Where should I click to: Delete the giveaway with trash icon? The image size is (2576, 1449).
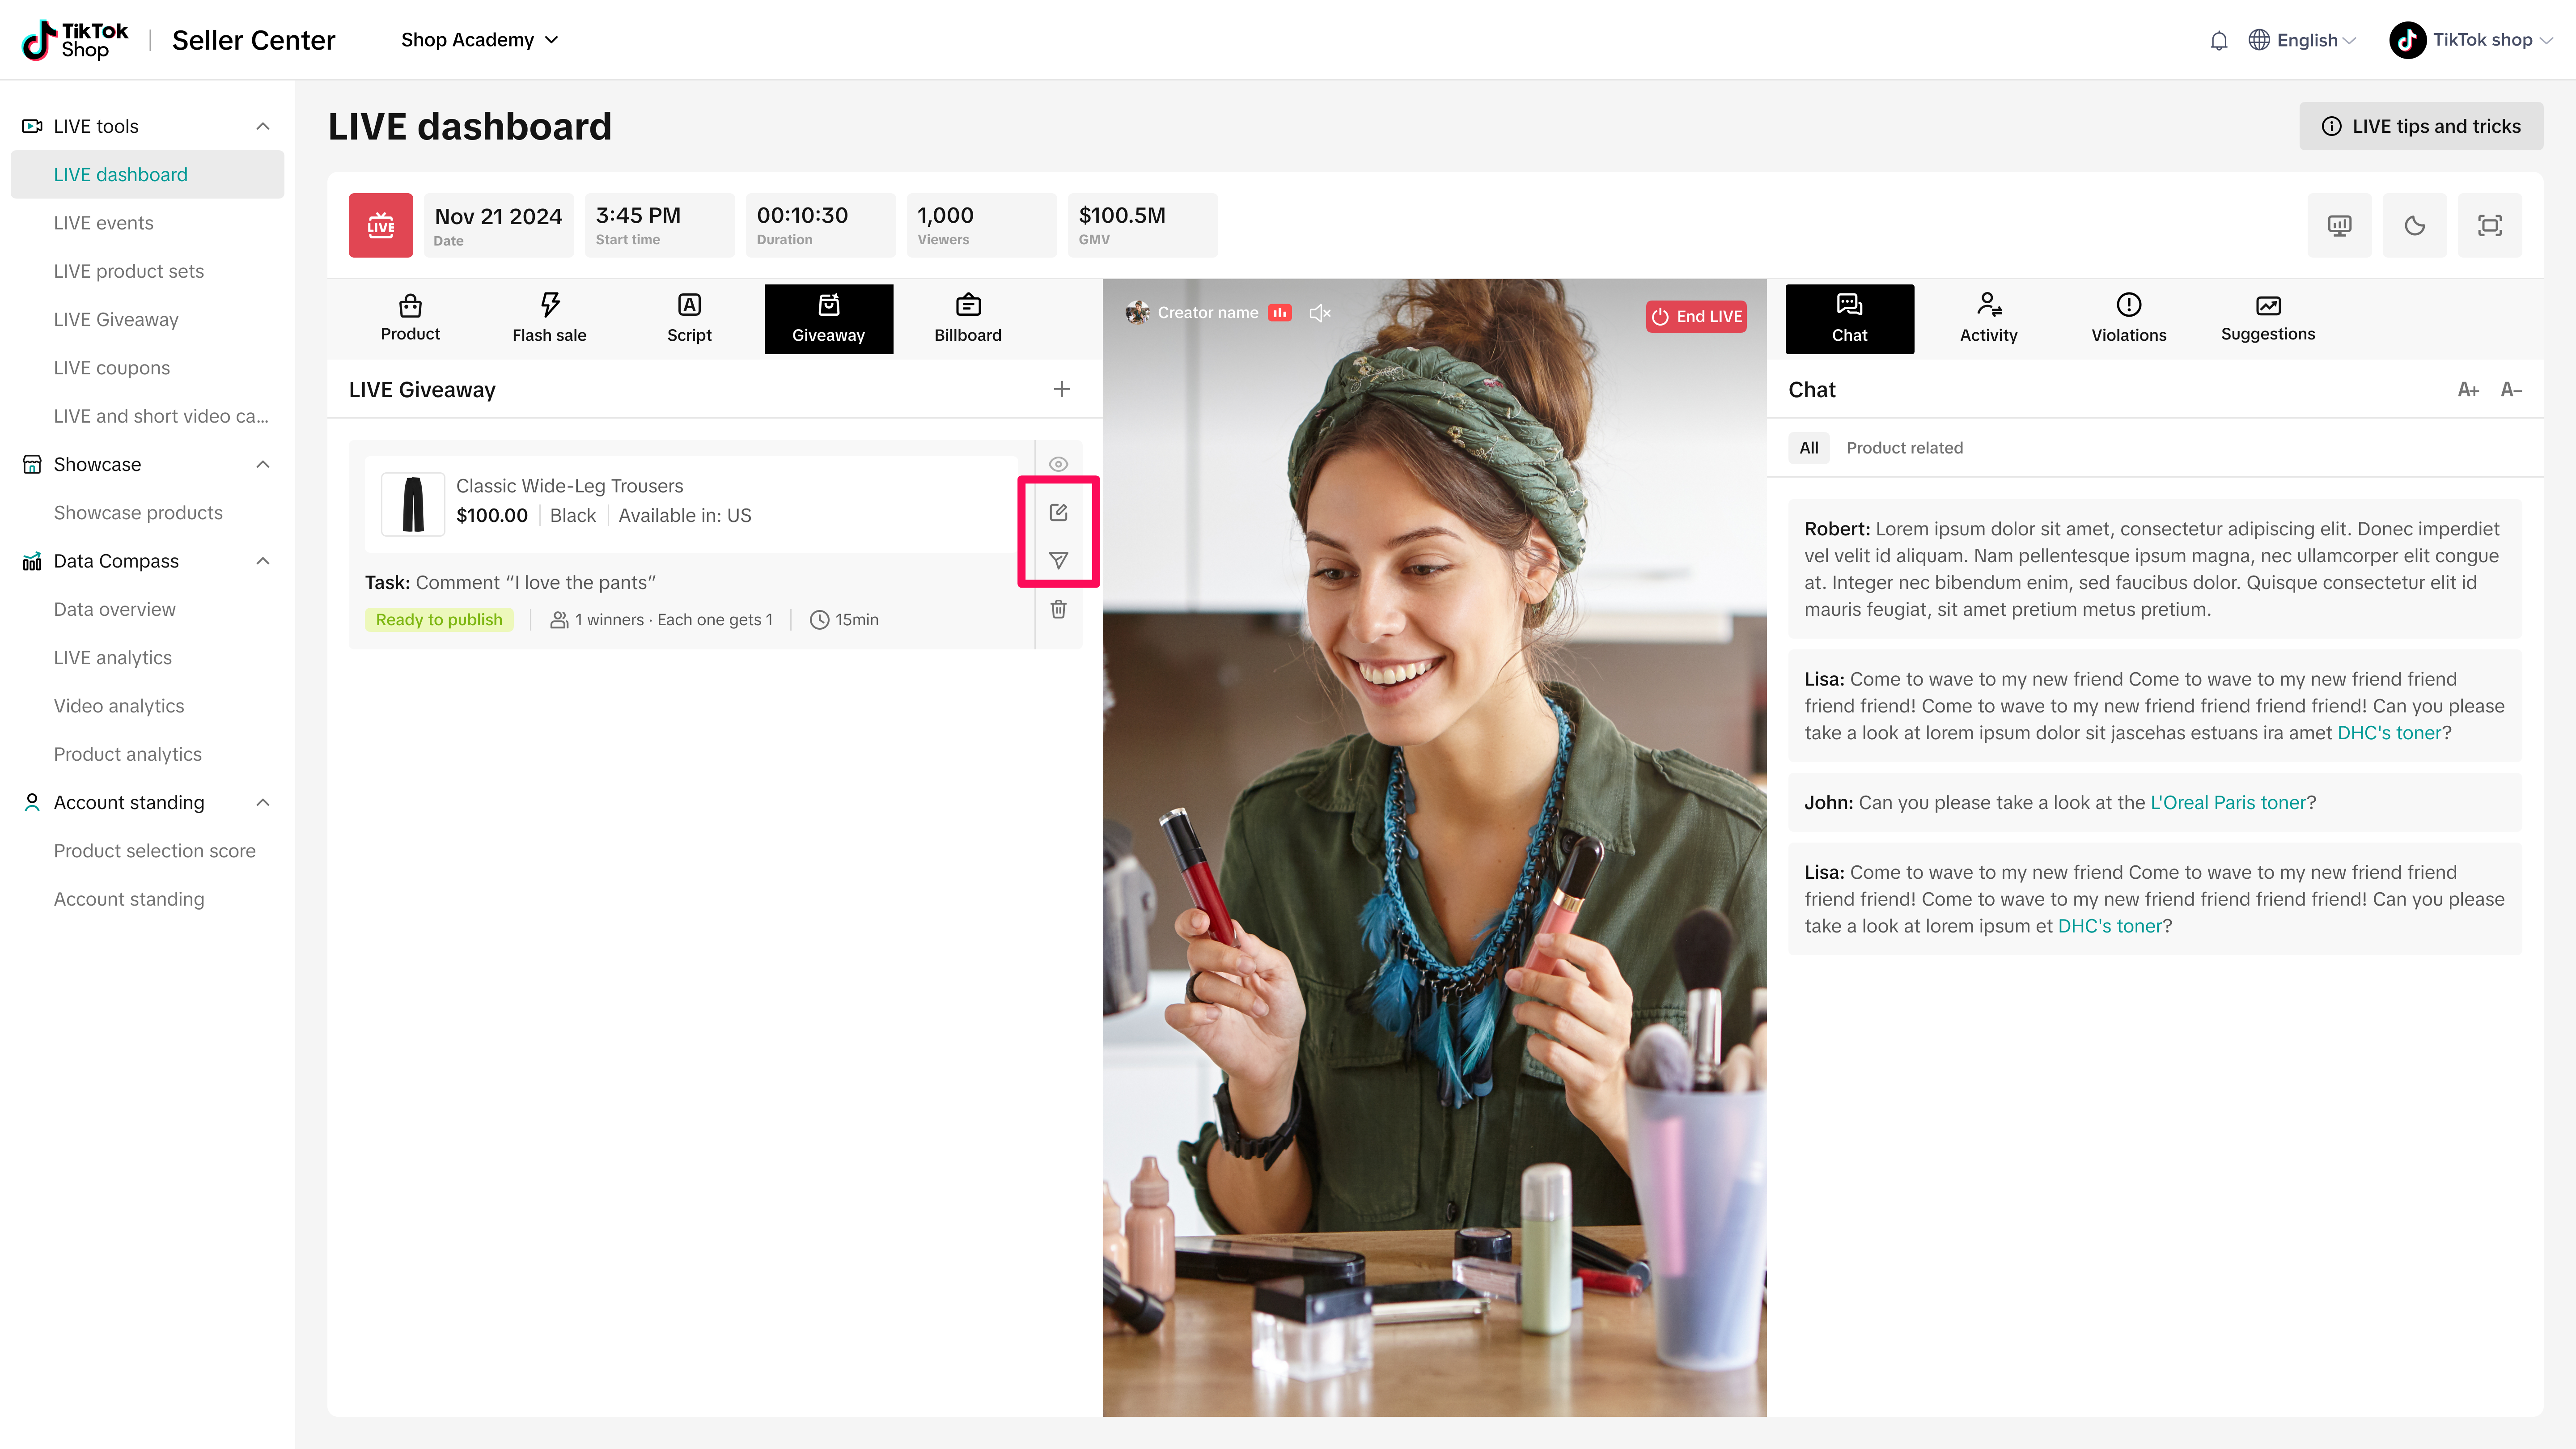click(1058, 609)
